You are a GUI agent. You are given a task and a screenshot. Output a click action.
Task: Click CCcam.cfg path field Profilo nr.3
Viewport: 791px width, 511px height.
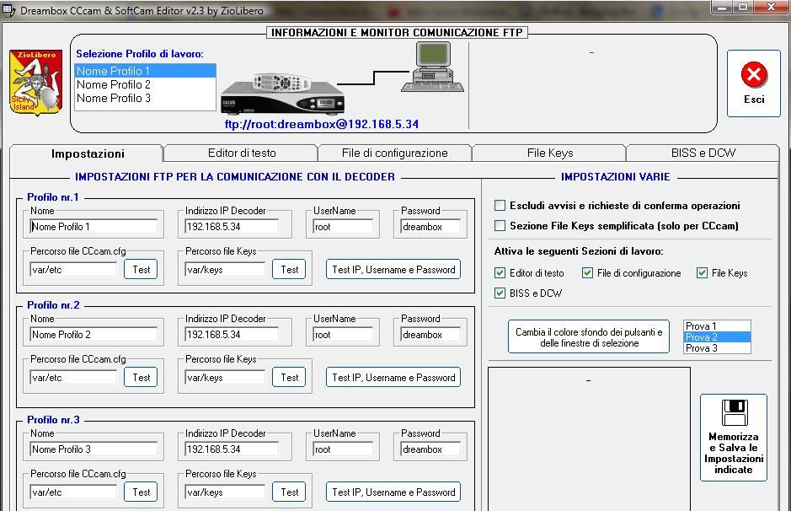click(x=73, y=492)
